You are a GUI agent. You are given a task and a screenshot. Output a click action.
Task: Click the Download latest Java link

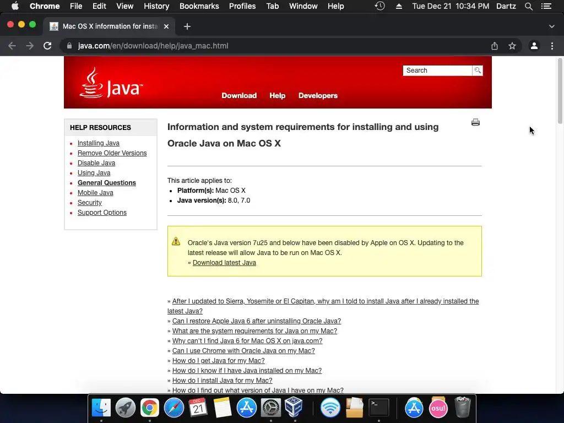225,263
